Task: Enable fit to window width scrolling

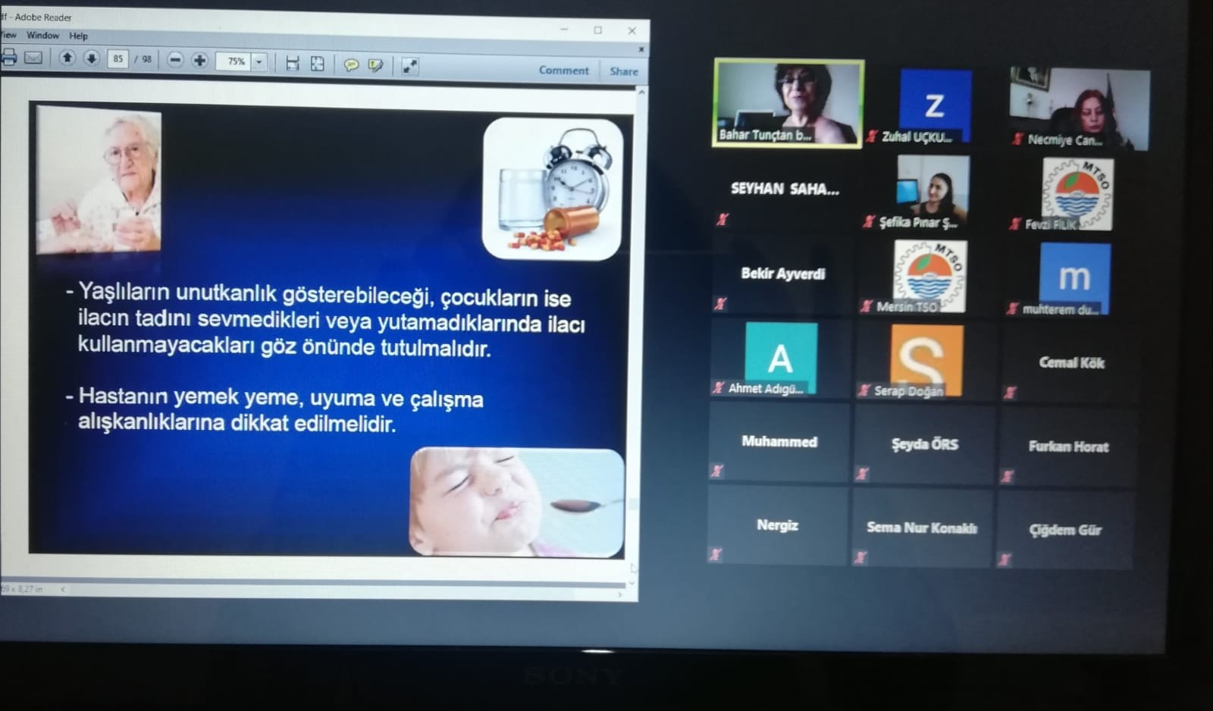Action: click(293, 63)
